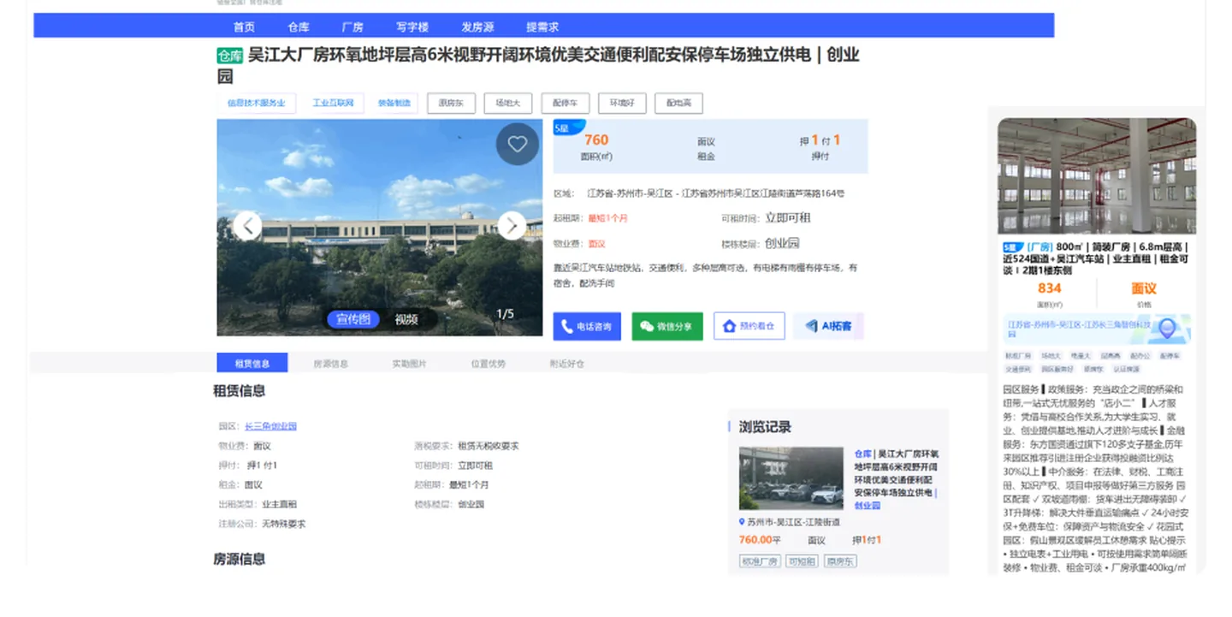Switch to the 实勘图片 tab
Image resolution: width=1232 pixels, height=617 pixels.
[x=410, y=364]
